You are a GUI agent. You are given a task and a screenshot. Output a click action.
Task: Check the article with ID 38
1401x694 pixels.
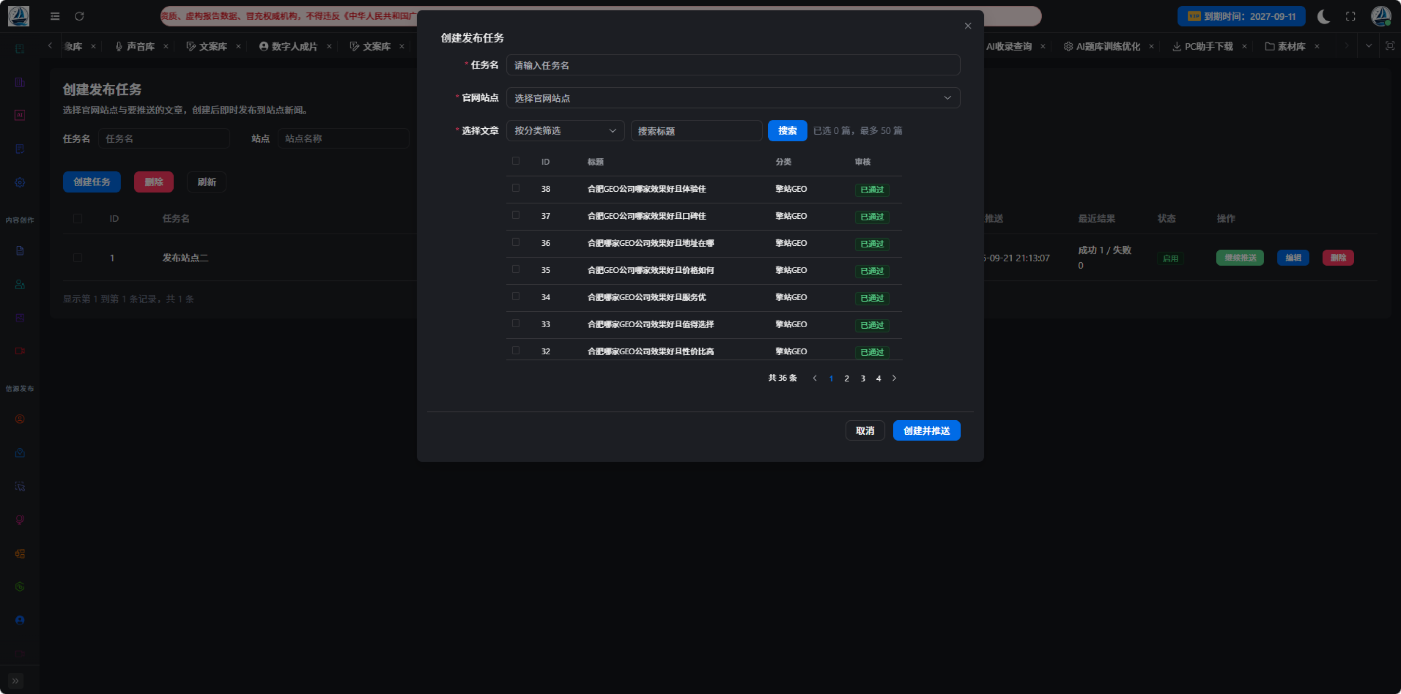click(516, 188)
